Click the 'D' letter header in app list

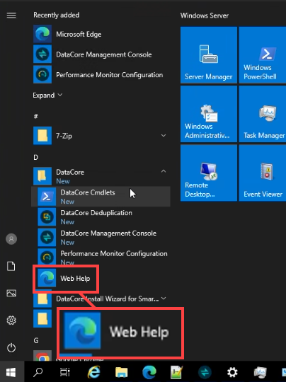tap(36, 157)
